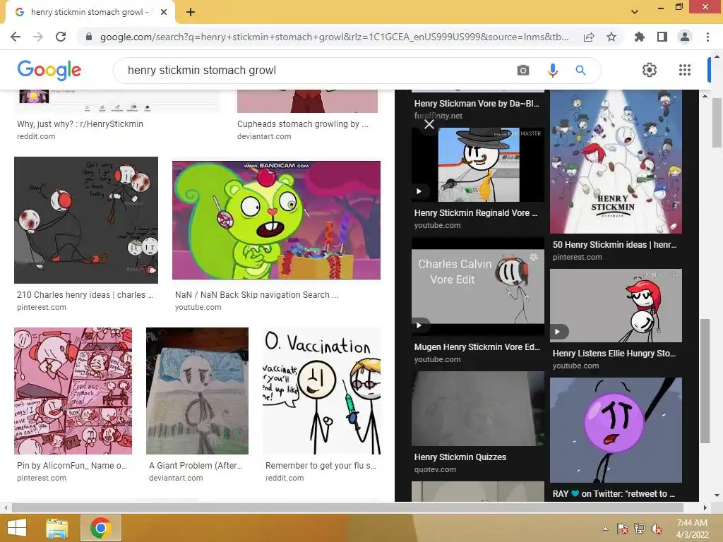This screenshot has height=542, width=723.
Task: Open Henry Stickman Vore by Da~Bl... link
Action: tap(477, 103)
